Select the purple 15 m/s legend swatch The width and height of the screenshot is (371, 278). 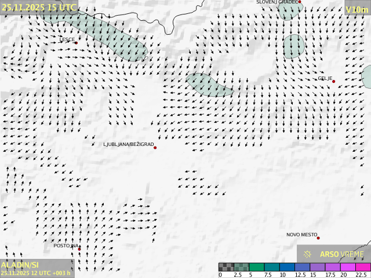tap(317, 267)
